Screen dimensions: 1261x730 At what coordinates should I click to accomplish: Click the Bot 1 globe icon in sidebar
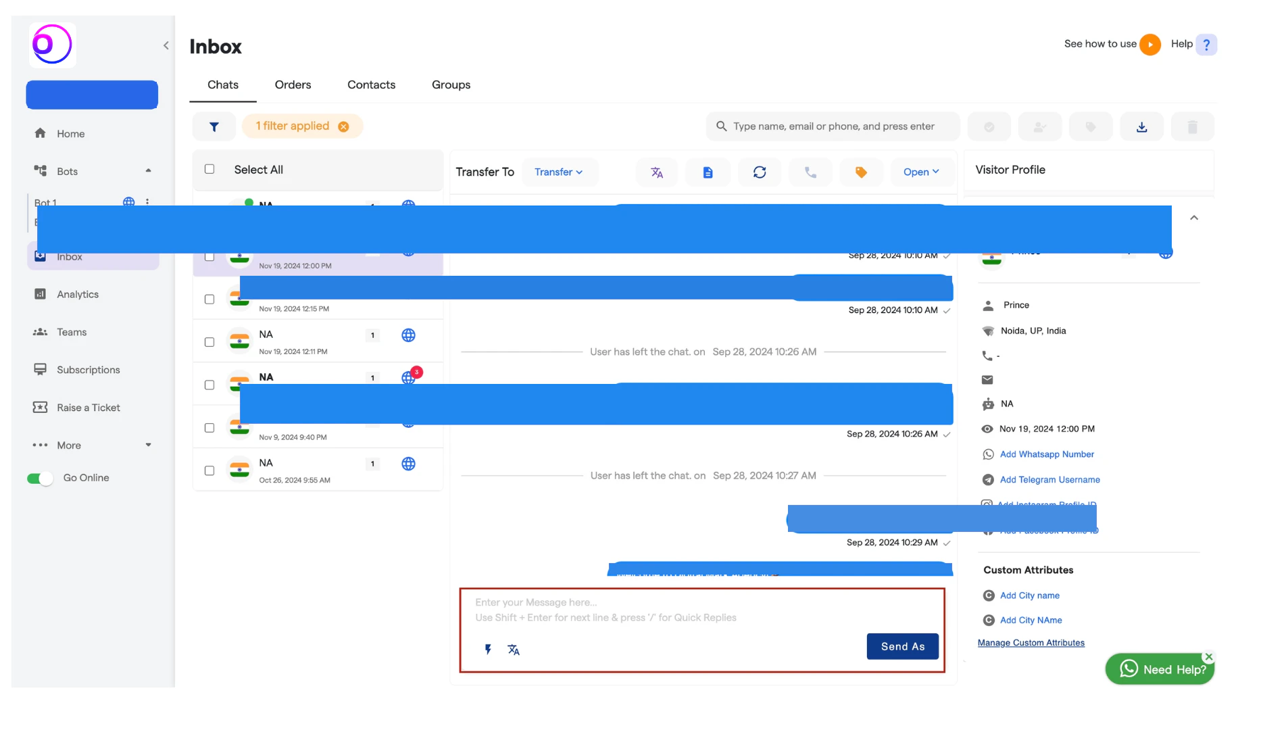click(x=128, y=201)
